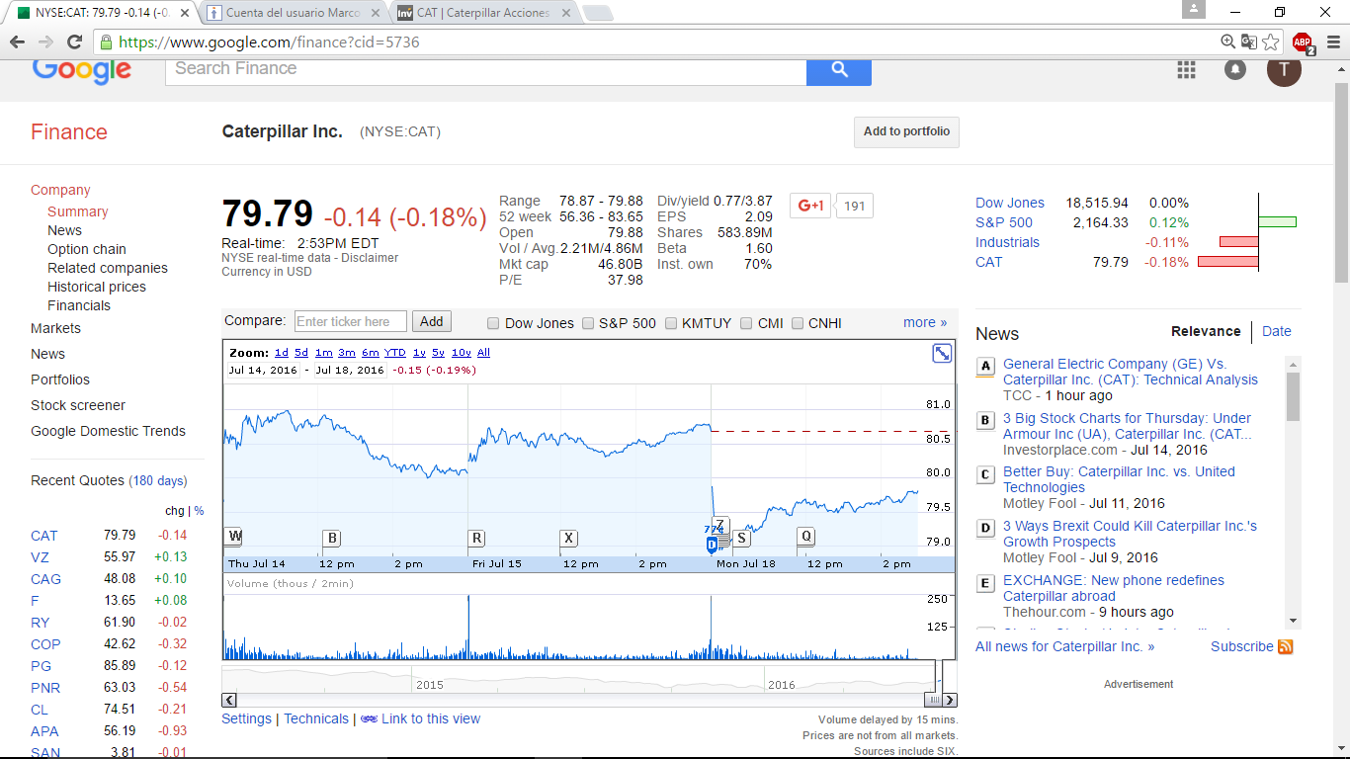Set chart zoom to 1d
This screenshot has width=1350, height=759.
point(282,353)
